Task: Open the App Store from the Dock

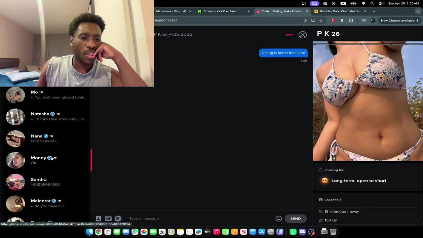Action: pos(262,232)
